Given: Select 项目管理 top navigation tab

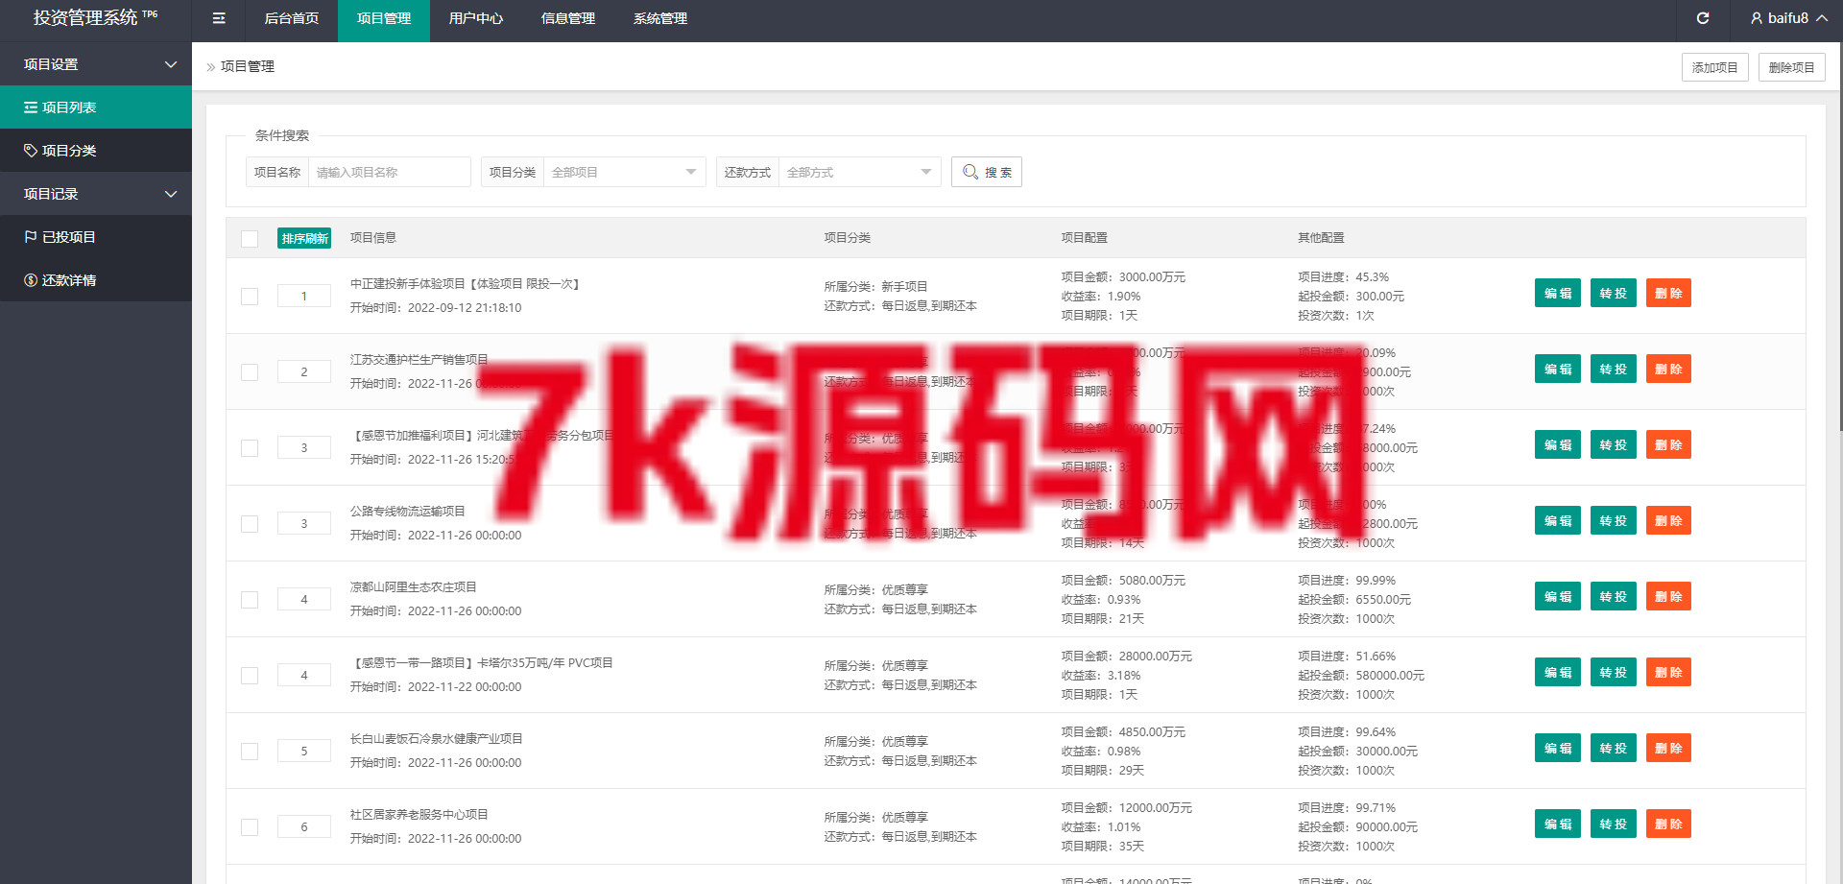Looking at the screenshot, I should [x=384, y=18].
